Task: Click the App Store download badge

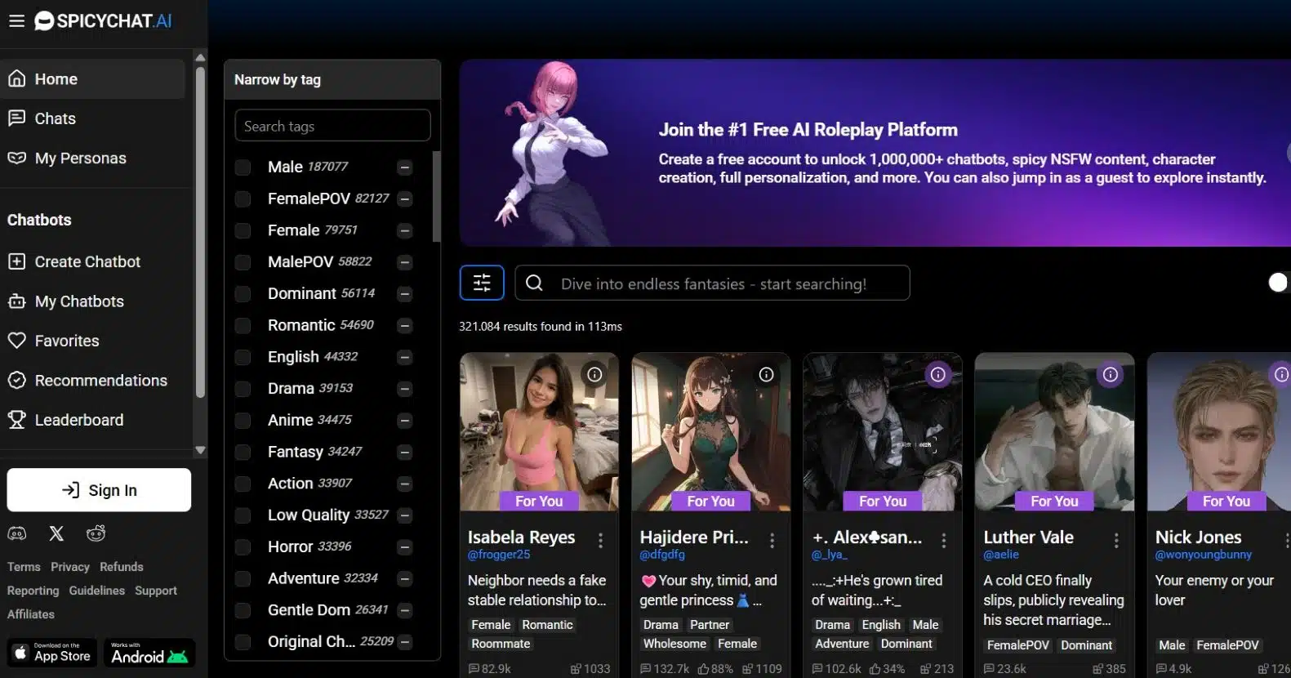Action: click(52, 653)
